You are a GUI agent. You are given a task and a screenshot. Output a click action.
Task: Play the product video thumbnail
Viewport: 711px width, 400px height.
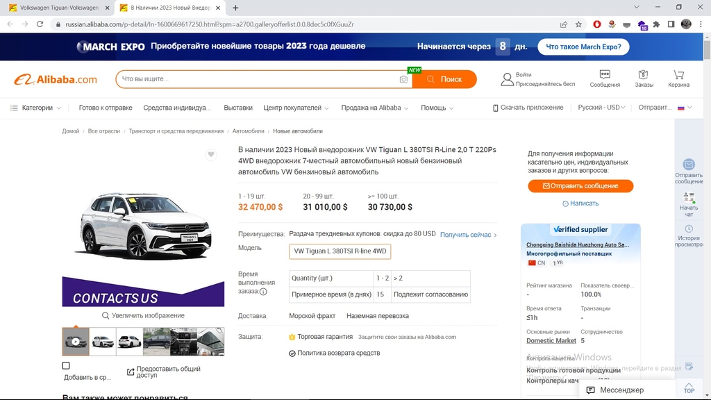(x=76, y=342)
